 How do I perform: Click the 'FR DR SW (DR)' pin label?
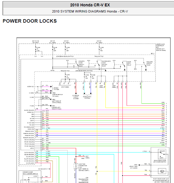point(29,146)
